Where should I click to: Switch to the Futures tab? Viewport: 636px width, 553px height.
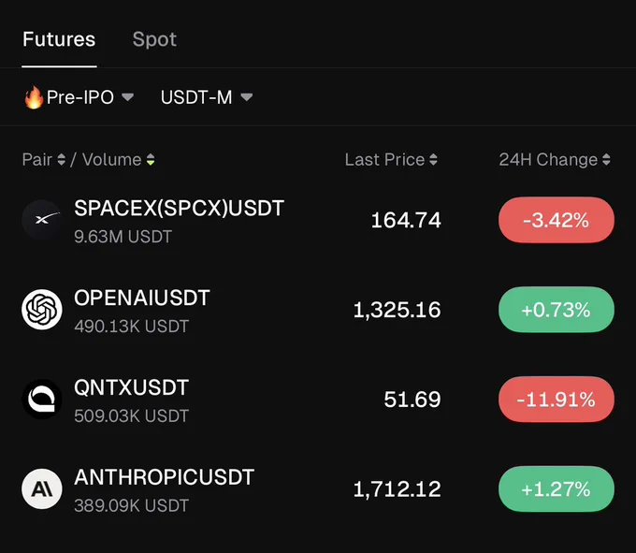click(59, 39)
